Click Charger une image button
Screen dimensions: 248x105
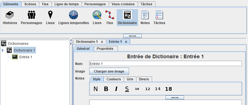click(x=109, y=71)
